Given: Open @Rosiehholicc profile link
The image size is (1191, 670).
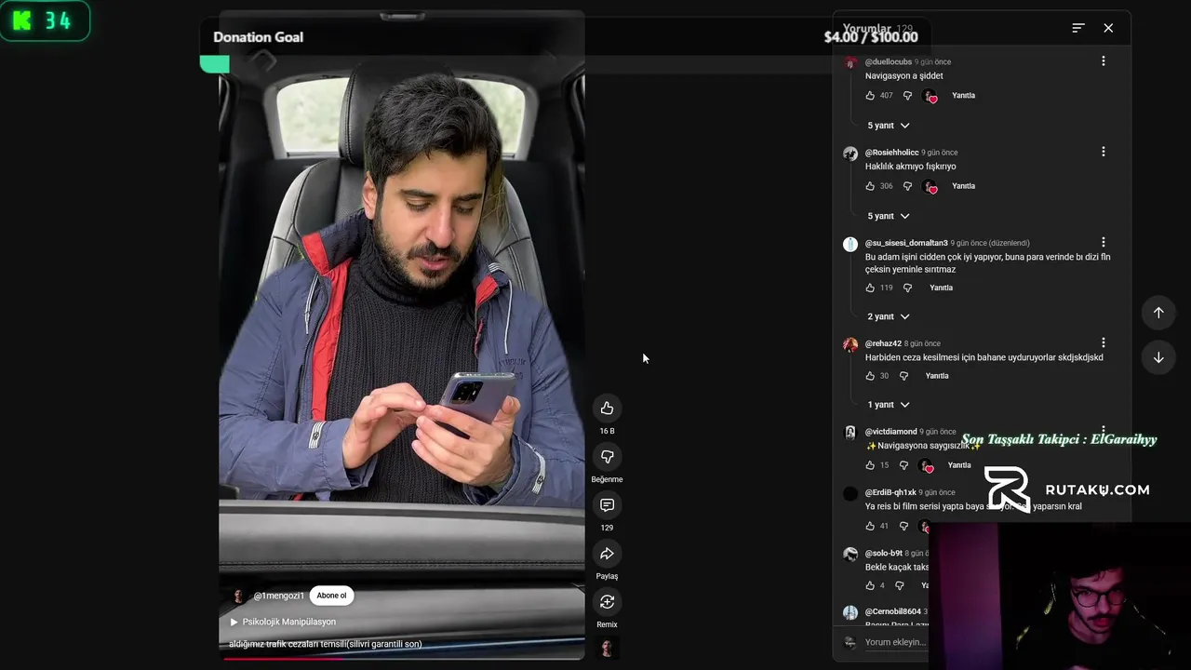Looking at the screenshot, I should 892,153.
